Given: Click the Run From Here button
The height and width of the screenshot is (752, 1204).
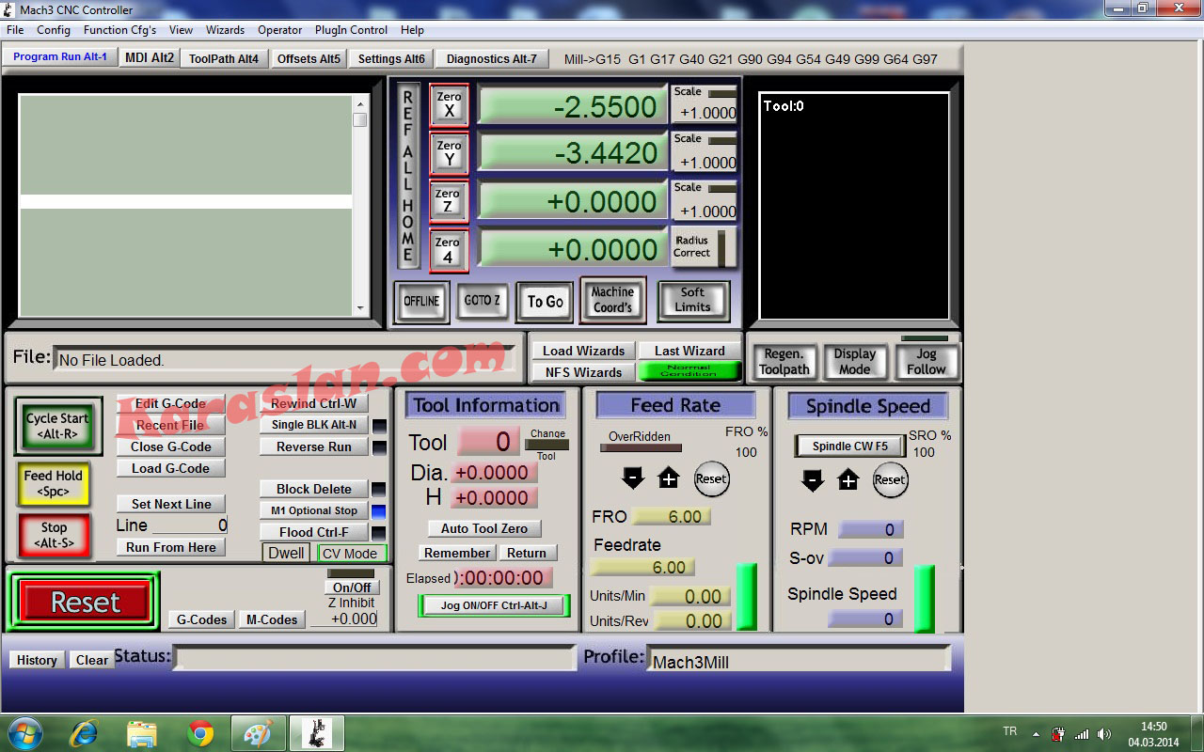Looking at the screenshot, I should click(170, 547).
